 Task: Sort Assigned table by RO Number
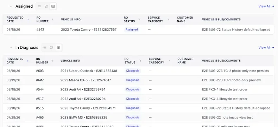click(x=52, y=20)
